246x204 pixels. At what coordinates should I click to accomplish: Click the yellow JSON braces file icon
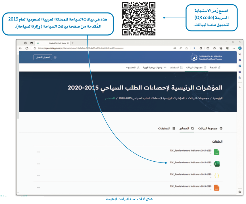click(217, 176)
